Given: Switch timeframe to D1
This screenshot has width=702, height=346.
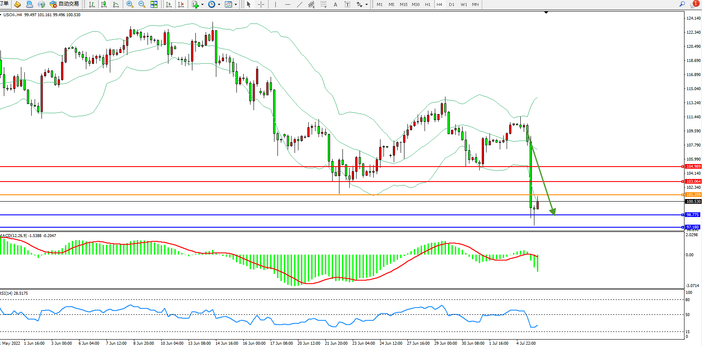Looking at the screenshot, I should pos(451,4).
